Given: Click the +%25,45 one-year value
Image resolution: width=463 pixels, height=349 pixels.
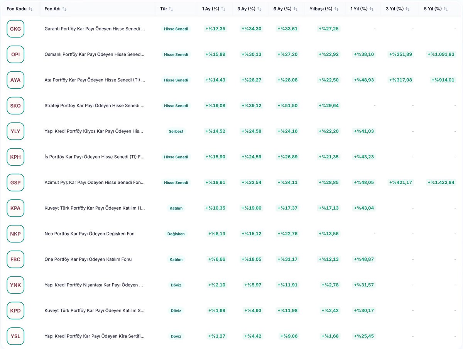Looking at the screenshot, I should (364, 336).
